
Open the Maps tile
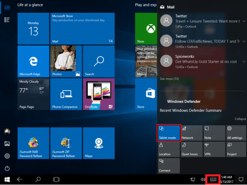point(99,143)
